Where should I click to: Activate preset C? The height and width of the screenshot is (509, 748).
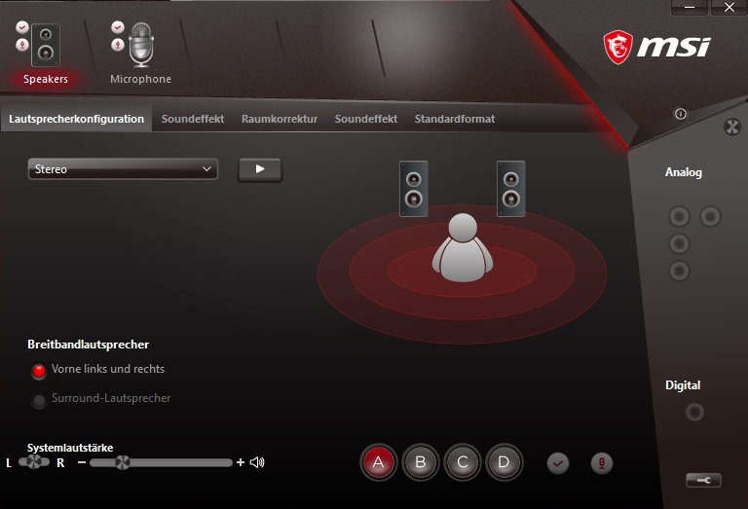click(463, 462)
